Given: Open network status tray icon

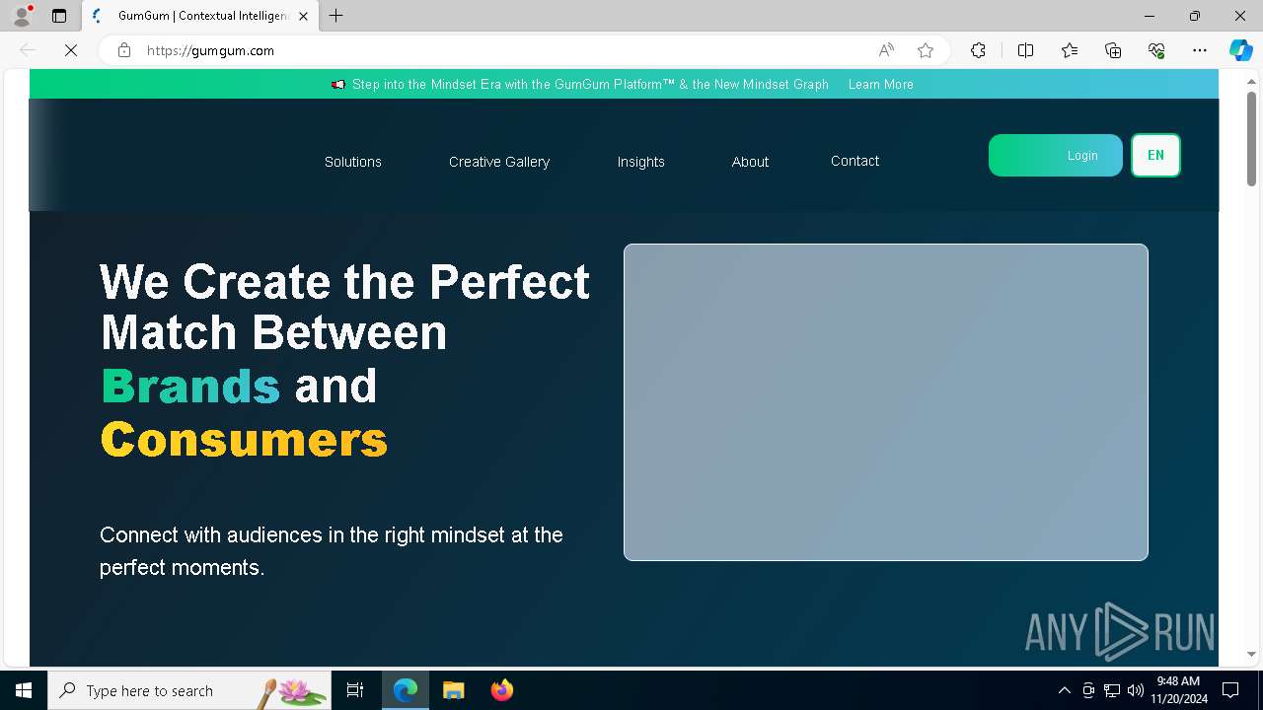Looking at the screenshot, I should [1112, 690].
